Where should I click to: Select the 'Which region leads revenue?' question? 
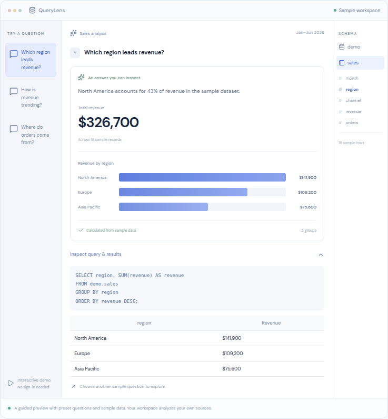pyautogui.click(x=31, y=60)
